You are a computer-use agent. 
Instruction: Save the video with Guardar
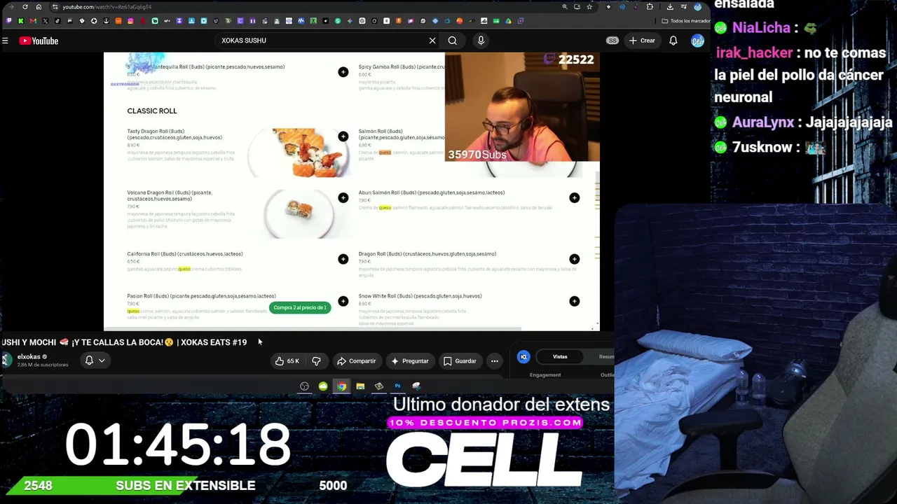tap(460, 361)
